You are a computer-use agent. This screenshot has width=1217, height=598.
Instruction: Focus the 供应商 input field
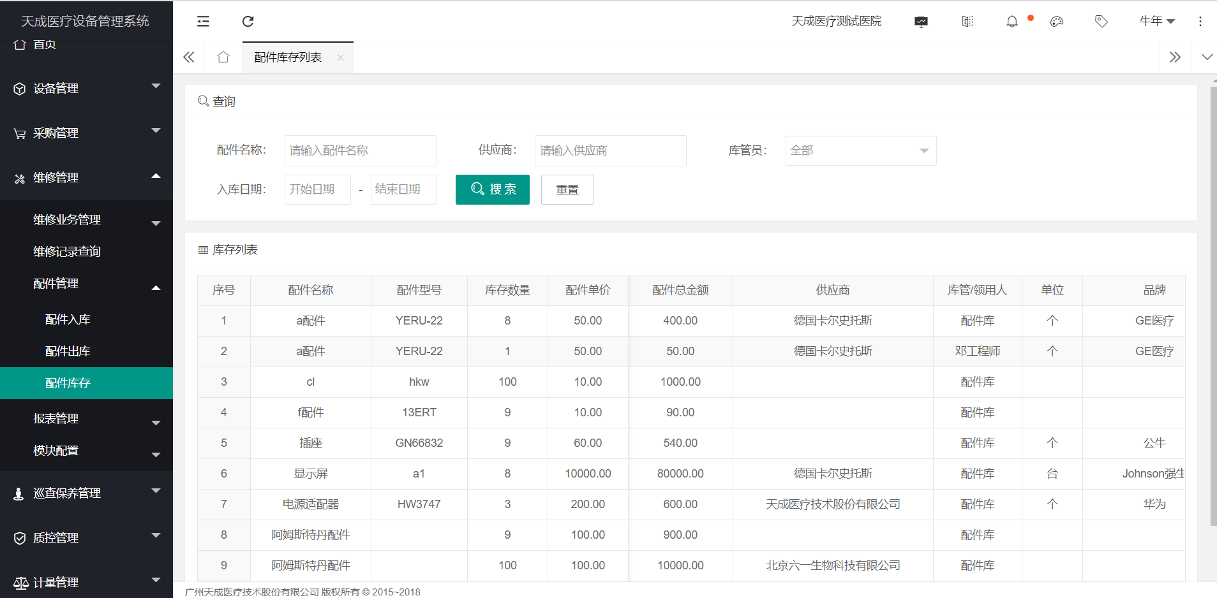point(611,150)
